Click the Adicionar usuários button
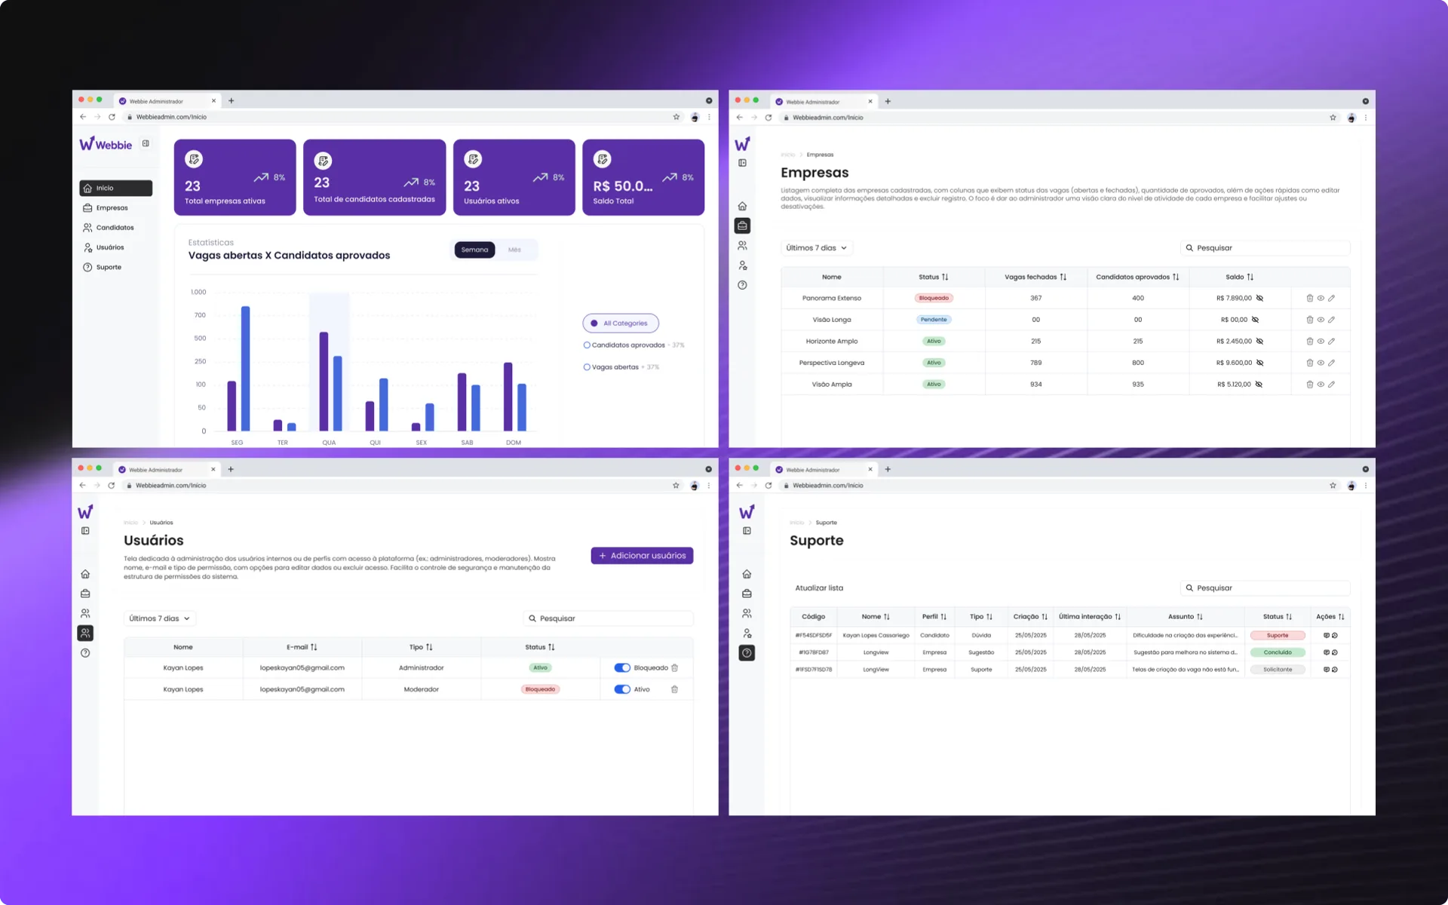This screenshot has height=905, width=1448. pyautogui.click(x=642, y=556)
